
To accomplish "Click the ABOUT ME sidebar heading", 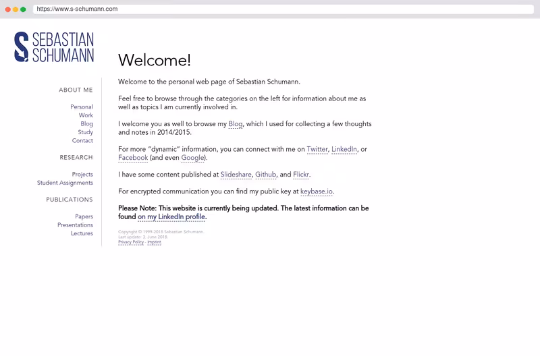I will click(x=76, y=90).
